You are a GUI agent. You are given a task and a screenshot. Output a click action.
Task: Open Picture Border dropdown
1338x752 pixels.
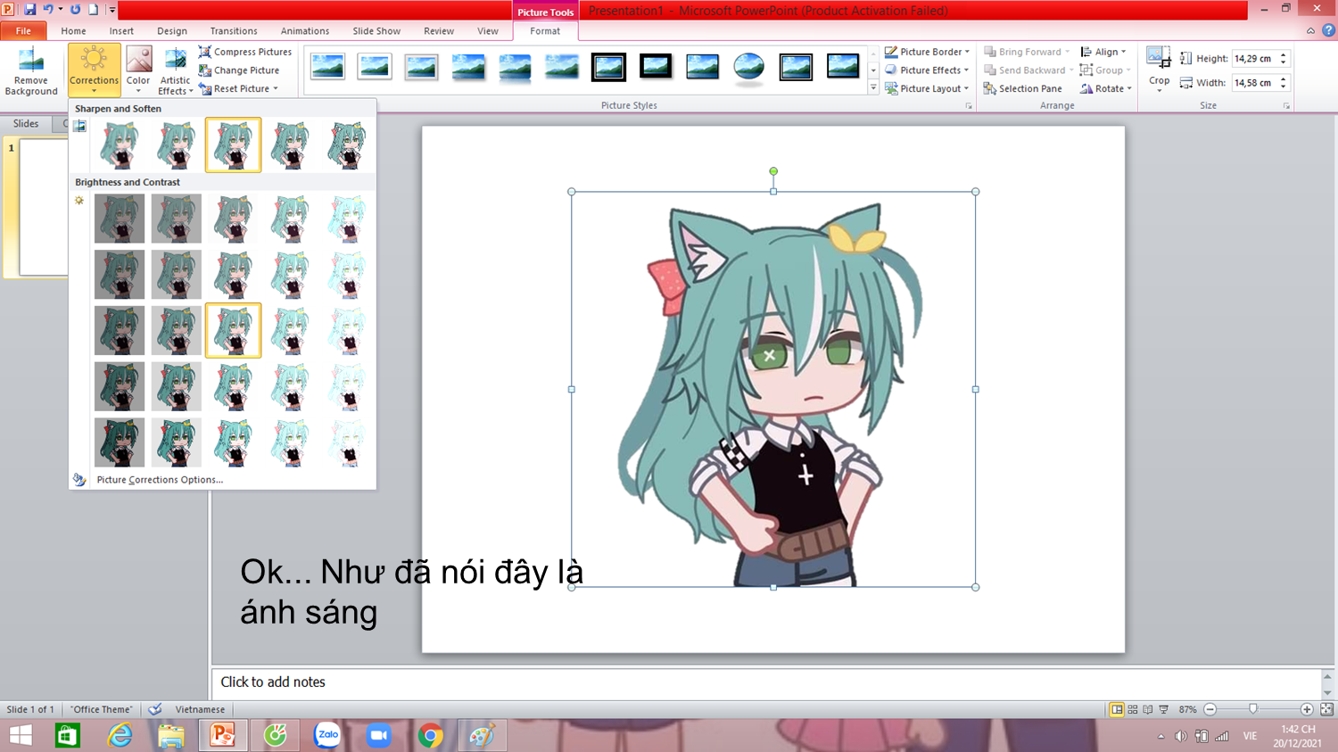coord(927,52)
